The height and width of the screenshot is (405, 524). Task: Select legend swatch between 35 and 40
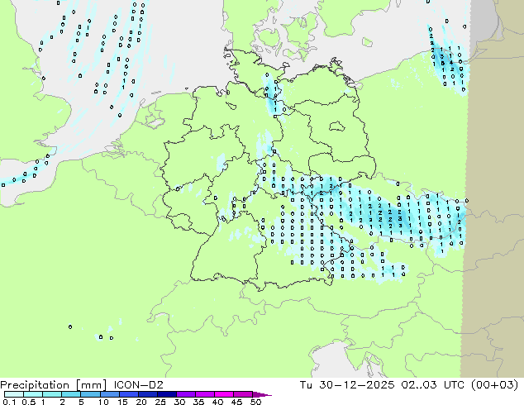pos(204,394)
